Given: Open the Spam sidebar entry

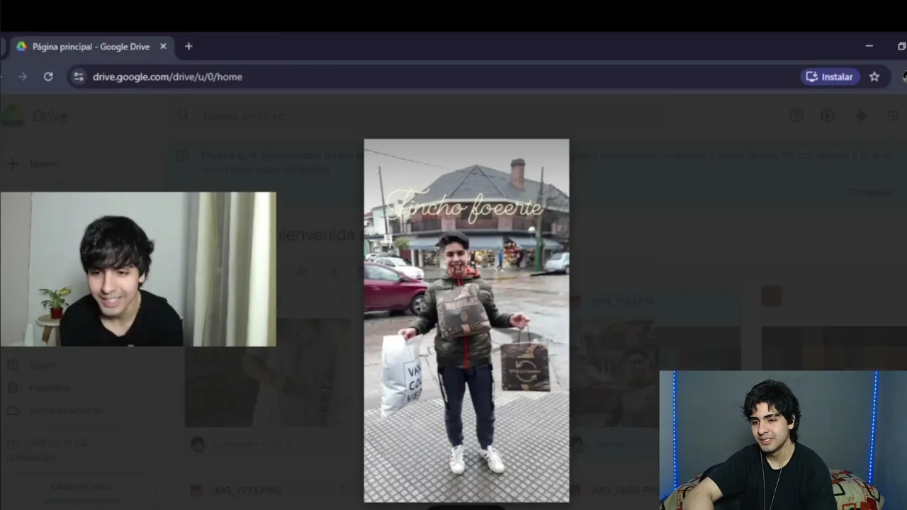Looking at the screenshot, I should point(43,365).
